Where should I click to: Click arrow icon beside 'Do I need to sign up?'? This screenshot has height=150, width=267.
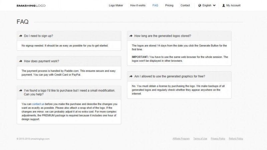21,36
